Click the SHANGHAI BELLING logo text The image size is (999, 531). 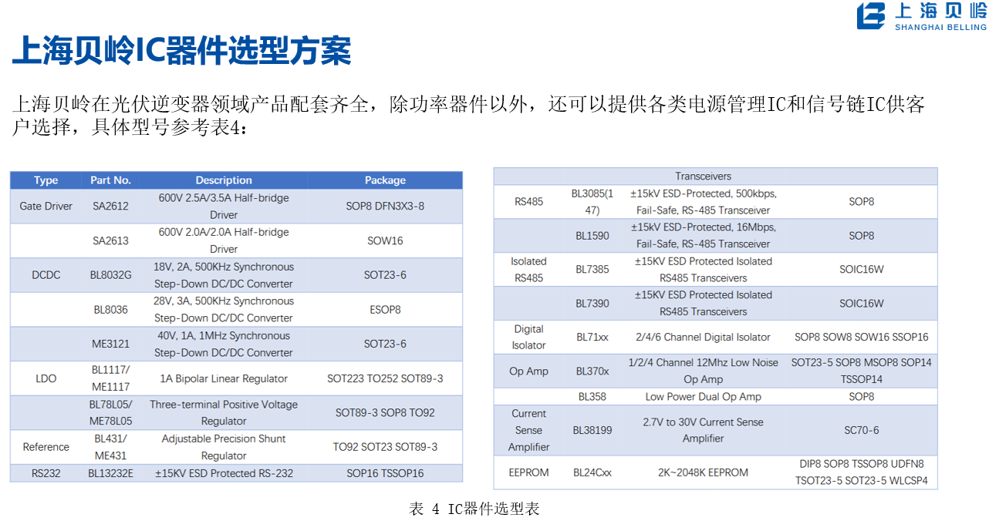tap(940, 27)
